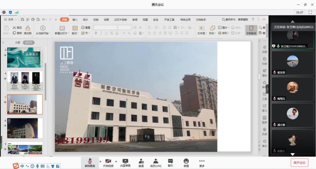Toggle bold formatting B

(96, 33)
